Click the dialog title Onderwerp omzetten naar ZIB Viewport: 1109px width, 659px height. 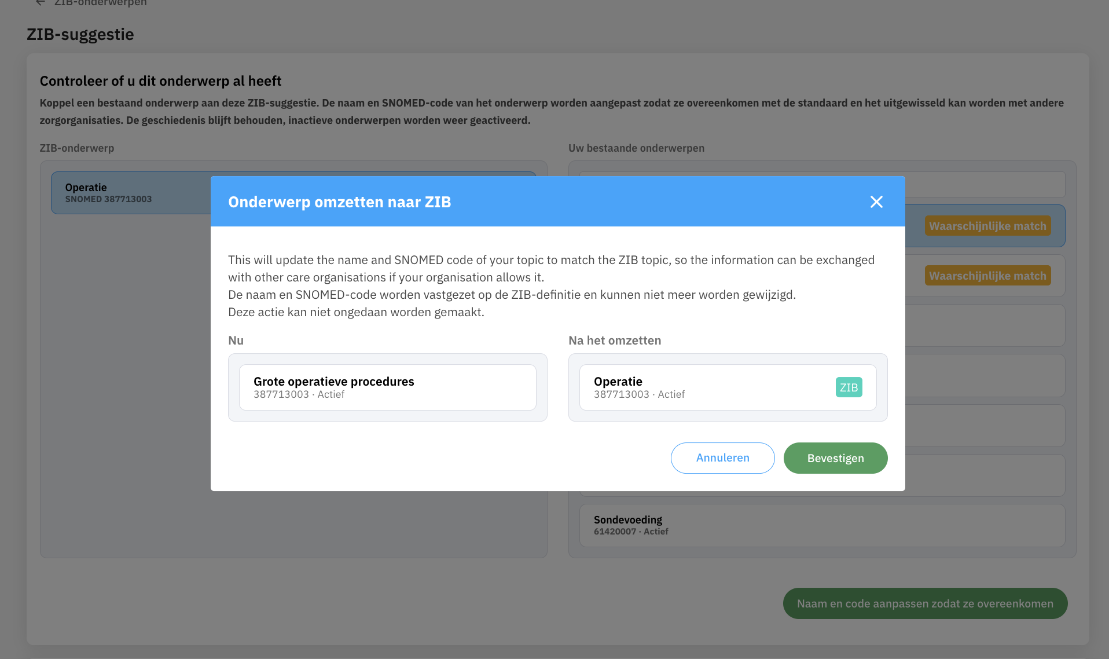[x=339, y=202]
